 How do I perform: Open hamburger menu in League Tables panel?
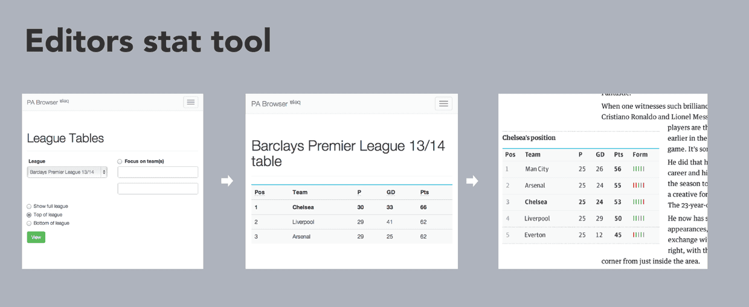point(191,102)
